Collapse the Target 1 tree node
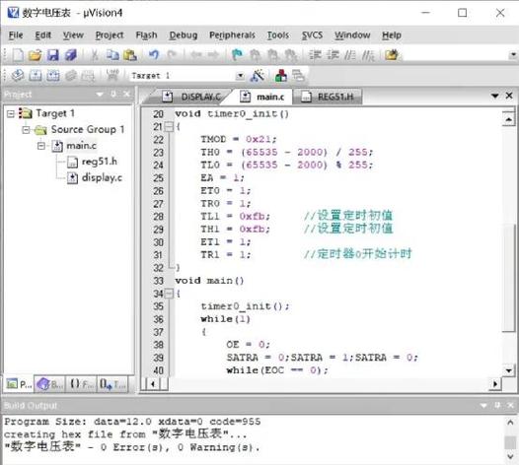 pos(11,114)
